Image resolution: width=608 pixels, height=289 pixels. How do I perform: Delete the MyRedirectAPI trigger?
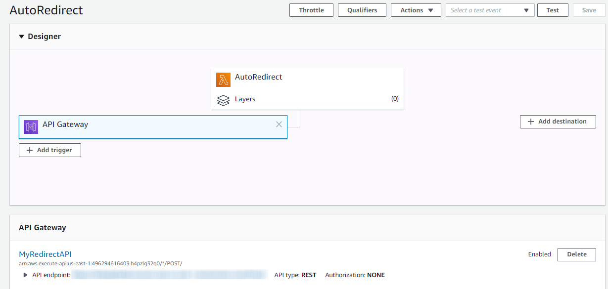tap(577, 254)
